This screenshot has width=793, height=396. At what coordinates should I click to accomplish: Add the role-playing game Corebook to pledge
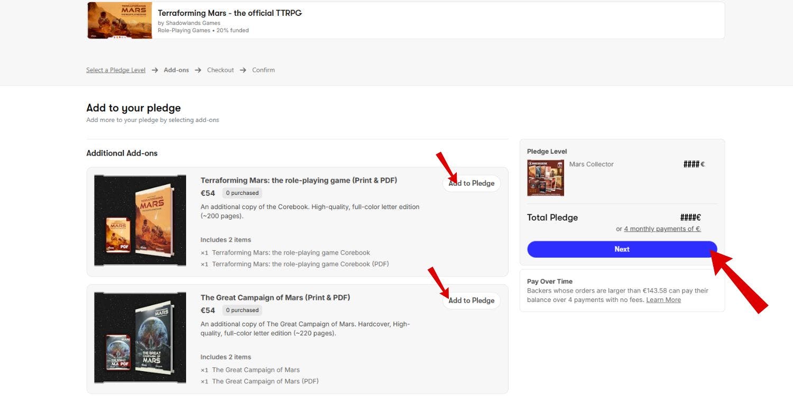[x=472, y=183]
